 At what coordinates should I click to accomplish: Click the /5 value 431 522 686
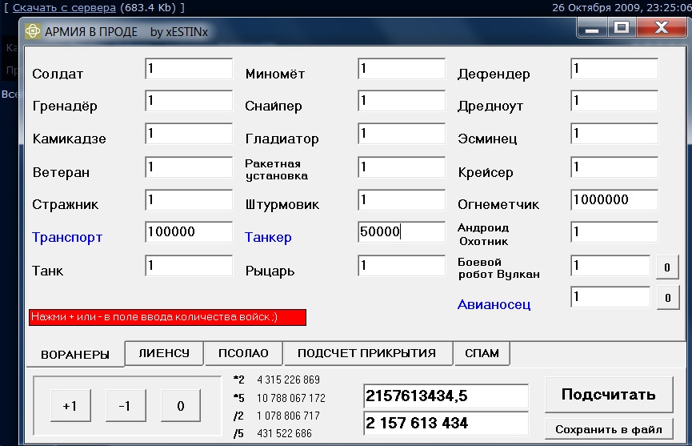pos(284,434)
